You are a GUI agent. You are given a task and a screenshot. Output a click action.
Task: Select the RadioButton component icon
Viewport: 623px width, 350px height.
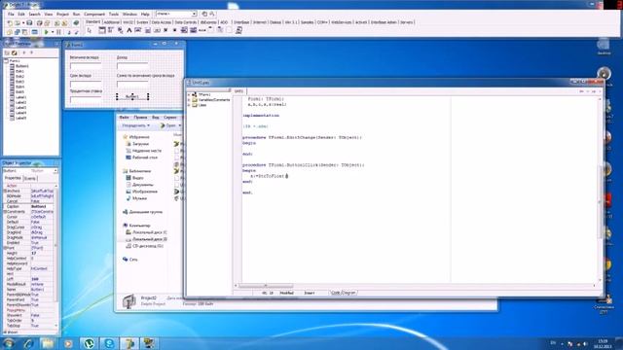(x=175, y=30)
